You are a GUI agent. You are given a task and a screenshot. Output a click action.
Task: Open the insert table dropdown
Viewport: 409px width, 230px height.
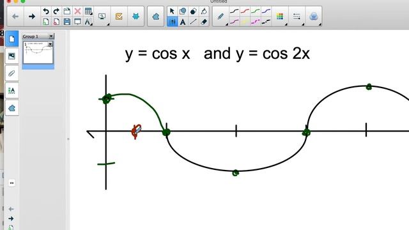pyautogui.click(x=88, y=11)
